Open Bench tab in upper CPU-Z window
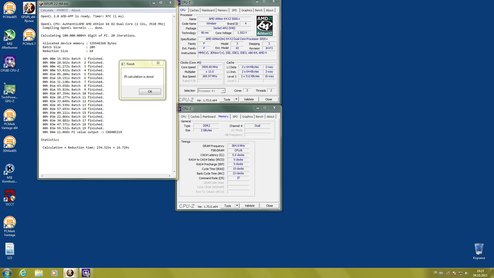Image resolution: width=494 pixels, height=278 pixels. coord(259,10)
